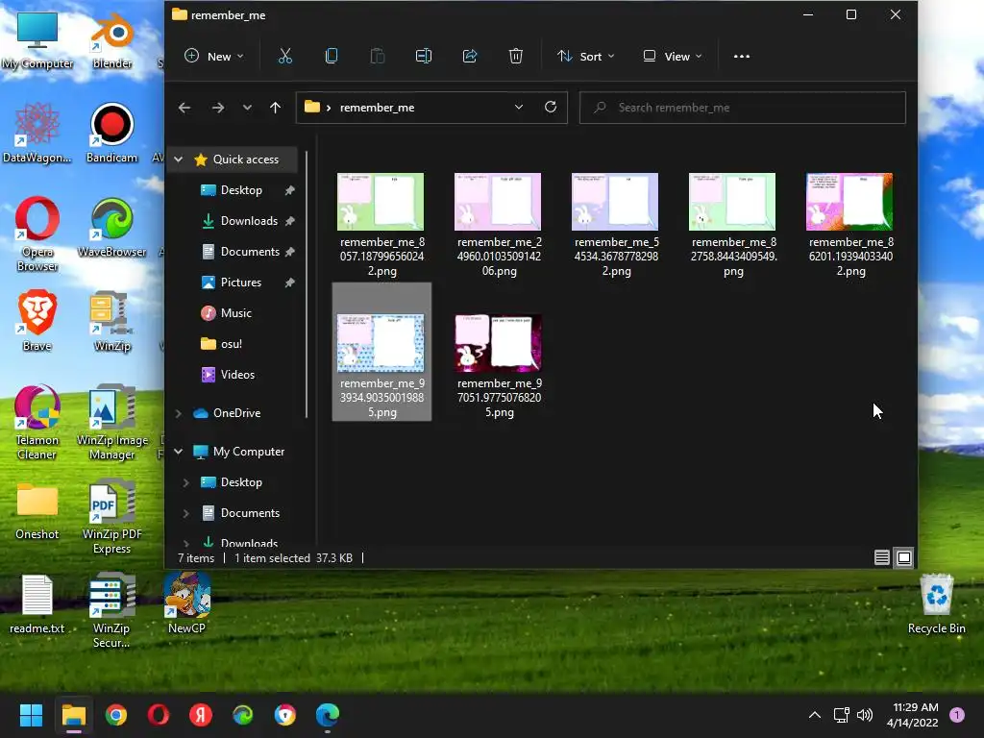This screenshot has height=738, width=984.
Task: Click the sidebar navigation pane scrollbar
Action: tap(307, 284)
